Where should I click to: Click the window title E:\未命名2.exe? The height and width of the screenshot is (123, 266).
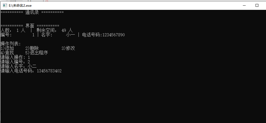(20, 5)
